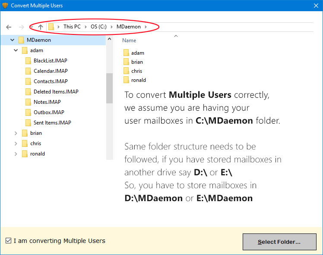Select MDaemon in the breadcrumb path
The height and width of the screenshot is (255, 323).
[129, 27]
